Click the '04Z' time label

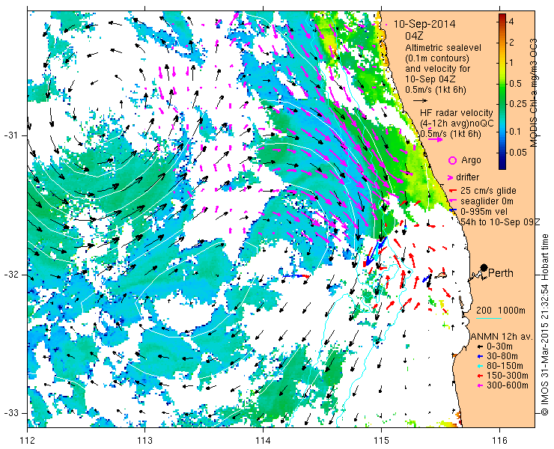point(414,37)
